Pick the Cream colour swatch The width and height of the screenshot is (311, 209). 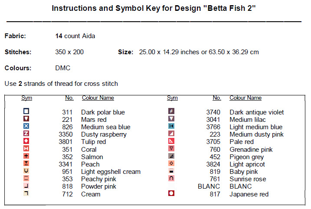point(26,193)
